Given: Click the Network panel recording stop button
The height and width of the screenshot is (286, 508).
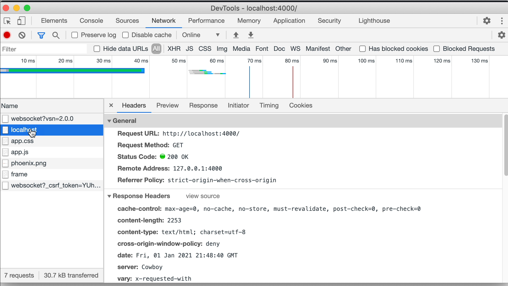Looking at the screenshot, I should [7, 35].
